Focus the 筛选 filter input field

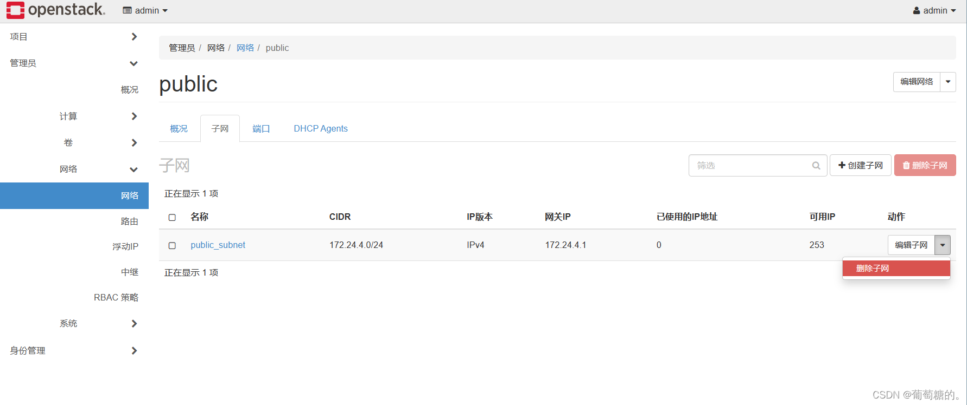tap(758, 165)
